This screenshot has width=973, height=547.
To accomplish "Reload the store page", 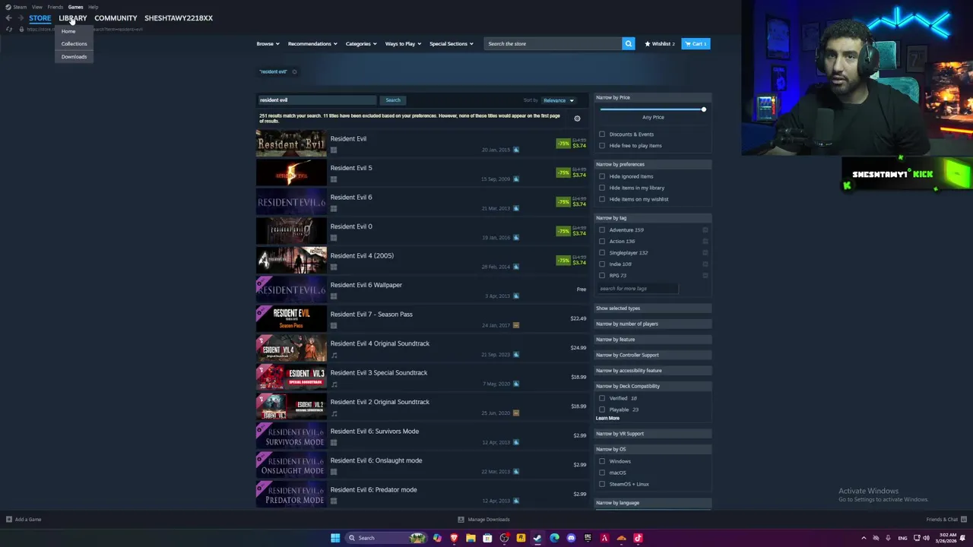I will (9, 30).
